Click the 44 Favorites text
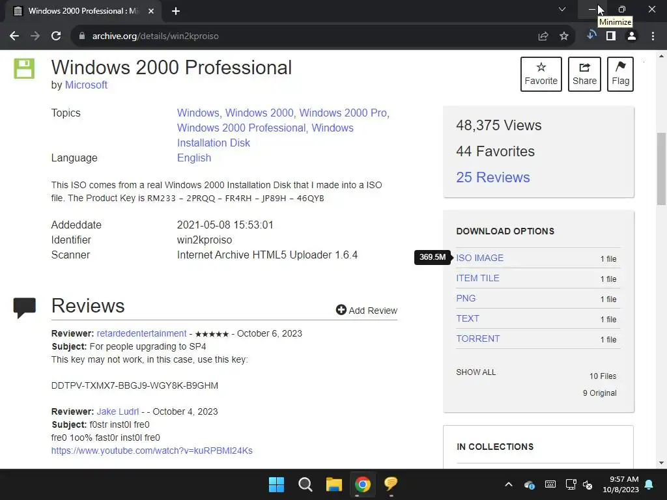Image resolution: width=667 pixels, height=500 pixels. pos(495,151)
